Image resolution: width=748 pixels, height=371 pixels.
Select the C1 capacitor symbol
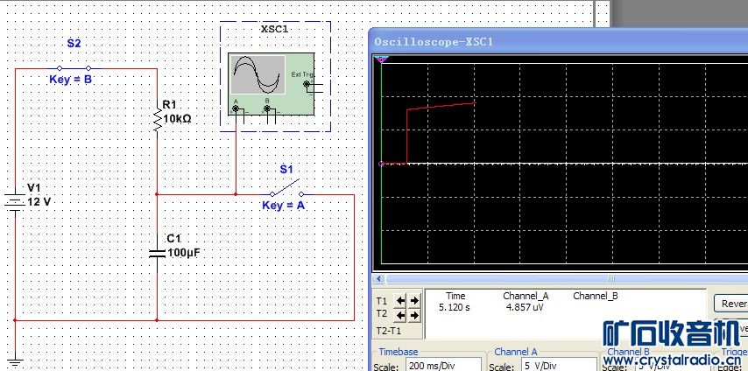click(x=157, y=253)
